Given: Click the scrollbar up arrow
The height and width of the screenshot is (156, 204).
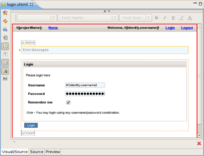Looking at the screenshot, I should tap(200, 26).
